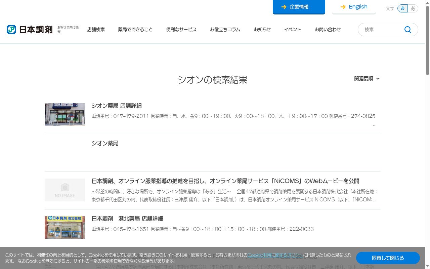The width and height of the screenshot is (430, 269).
Task: Open the 便利なサービス menu
Action: pyautogui.click(x=181, y=30)
